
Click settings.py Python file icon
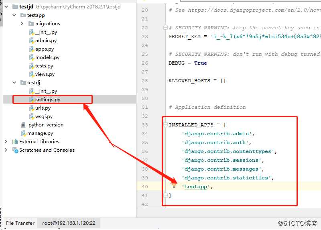pos(31,100)
